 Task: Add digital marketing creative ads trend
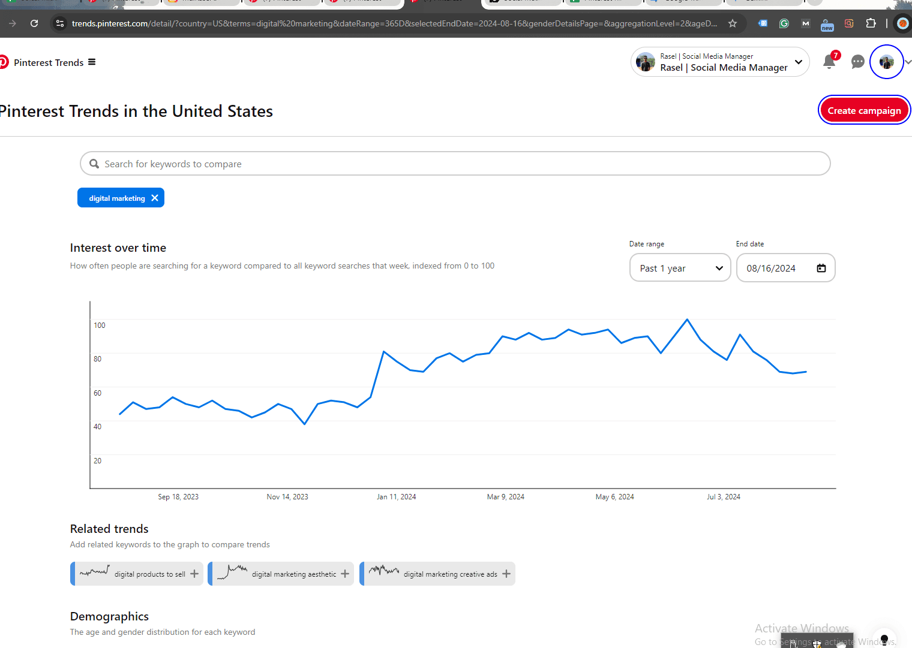437,574
